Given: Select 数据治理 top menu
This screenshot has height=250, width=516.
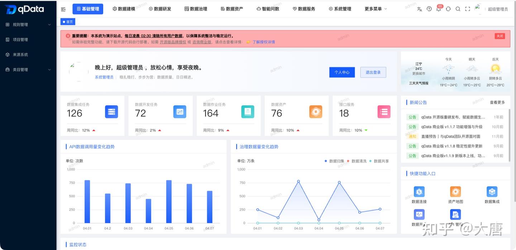Looking at the screenshot, I should 196,9.
